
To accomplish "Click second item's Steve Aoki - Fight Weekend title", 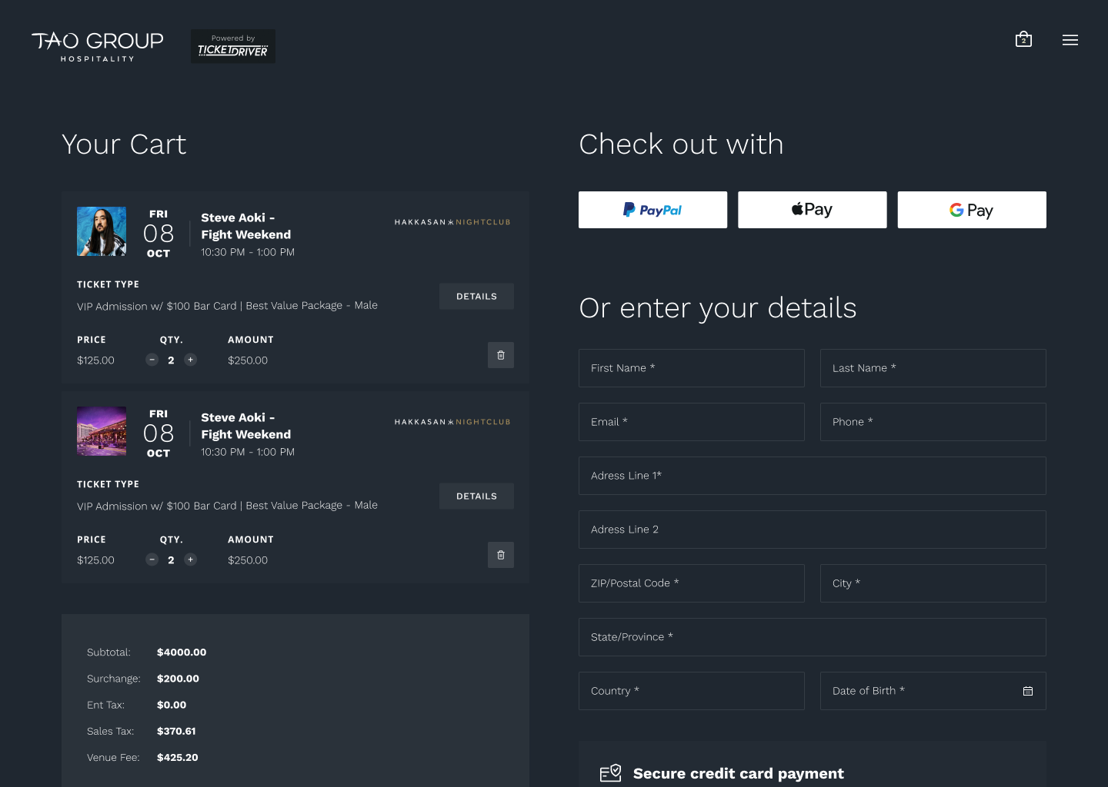I will pos(246,426).
